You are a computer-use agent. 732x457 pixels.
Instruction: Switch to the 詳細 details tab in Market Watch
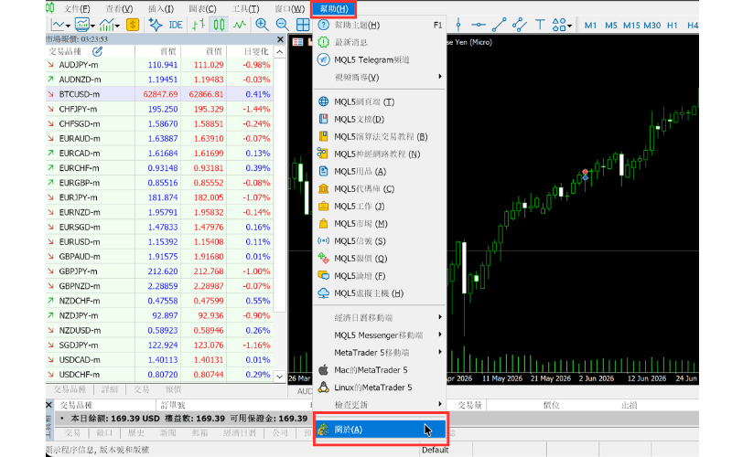click(x=109, y=389)
